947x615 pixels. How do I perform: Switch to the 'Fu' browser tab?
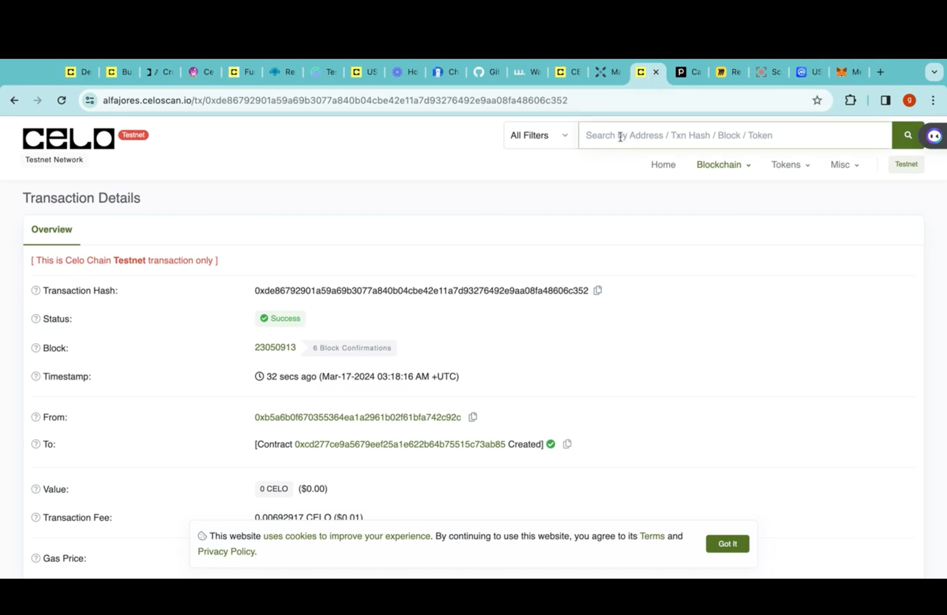coord(242,72)
